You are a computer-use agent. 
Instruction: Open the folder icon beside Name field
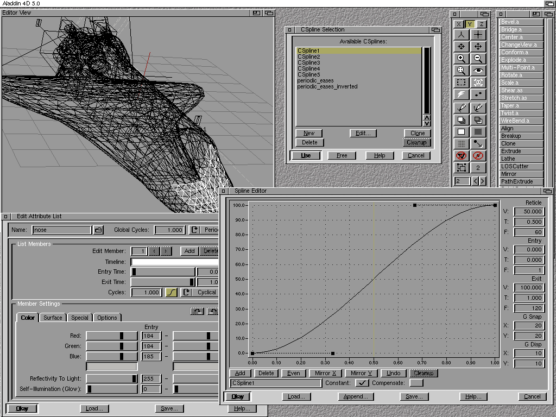[x=98, y=230]
